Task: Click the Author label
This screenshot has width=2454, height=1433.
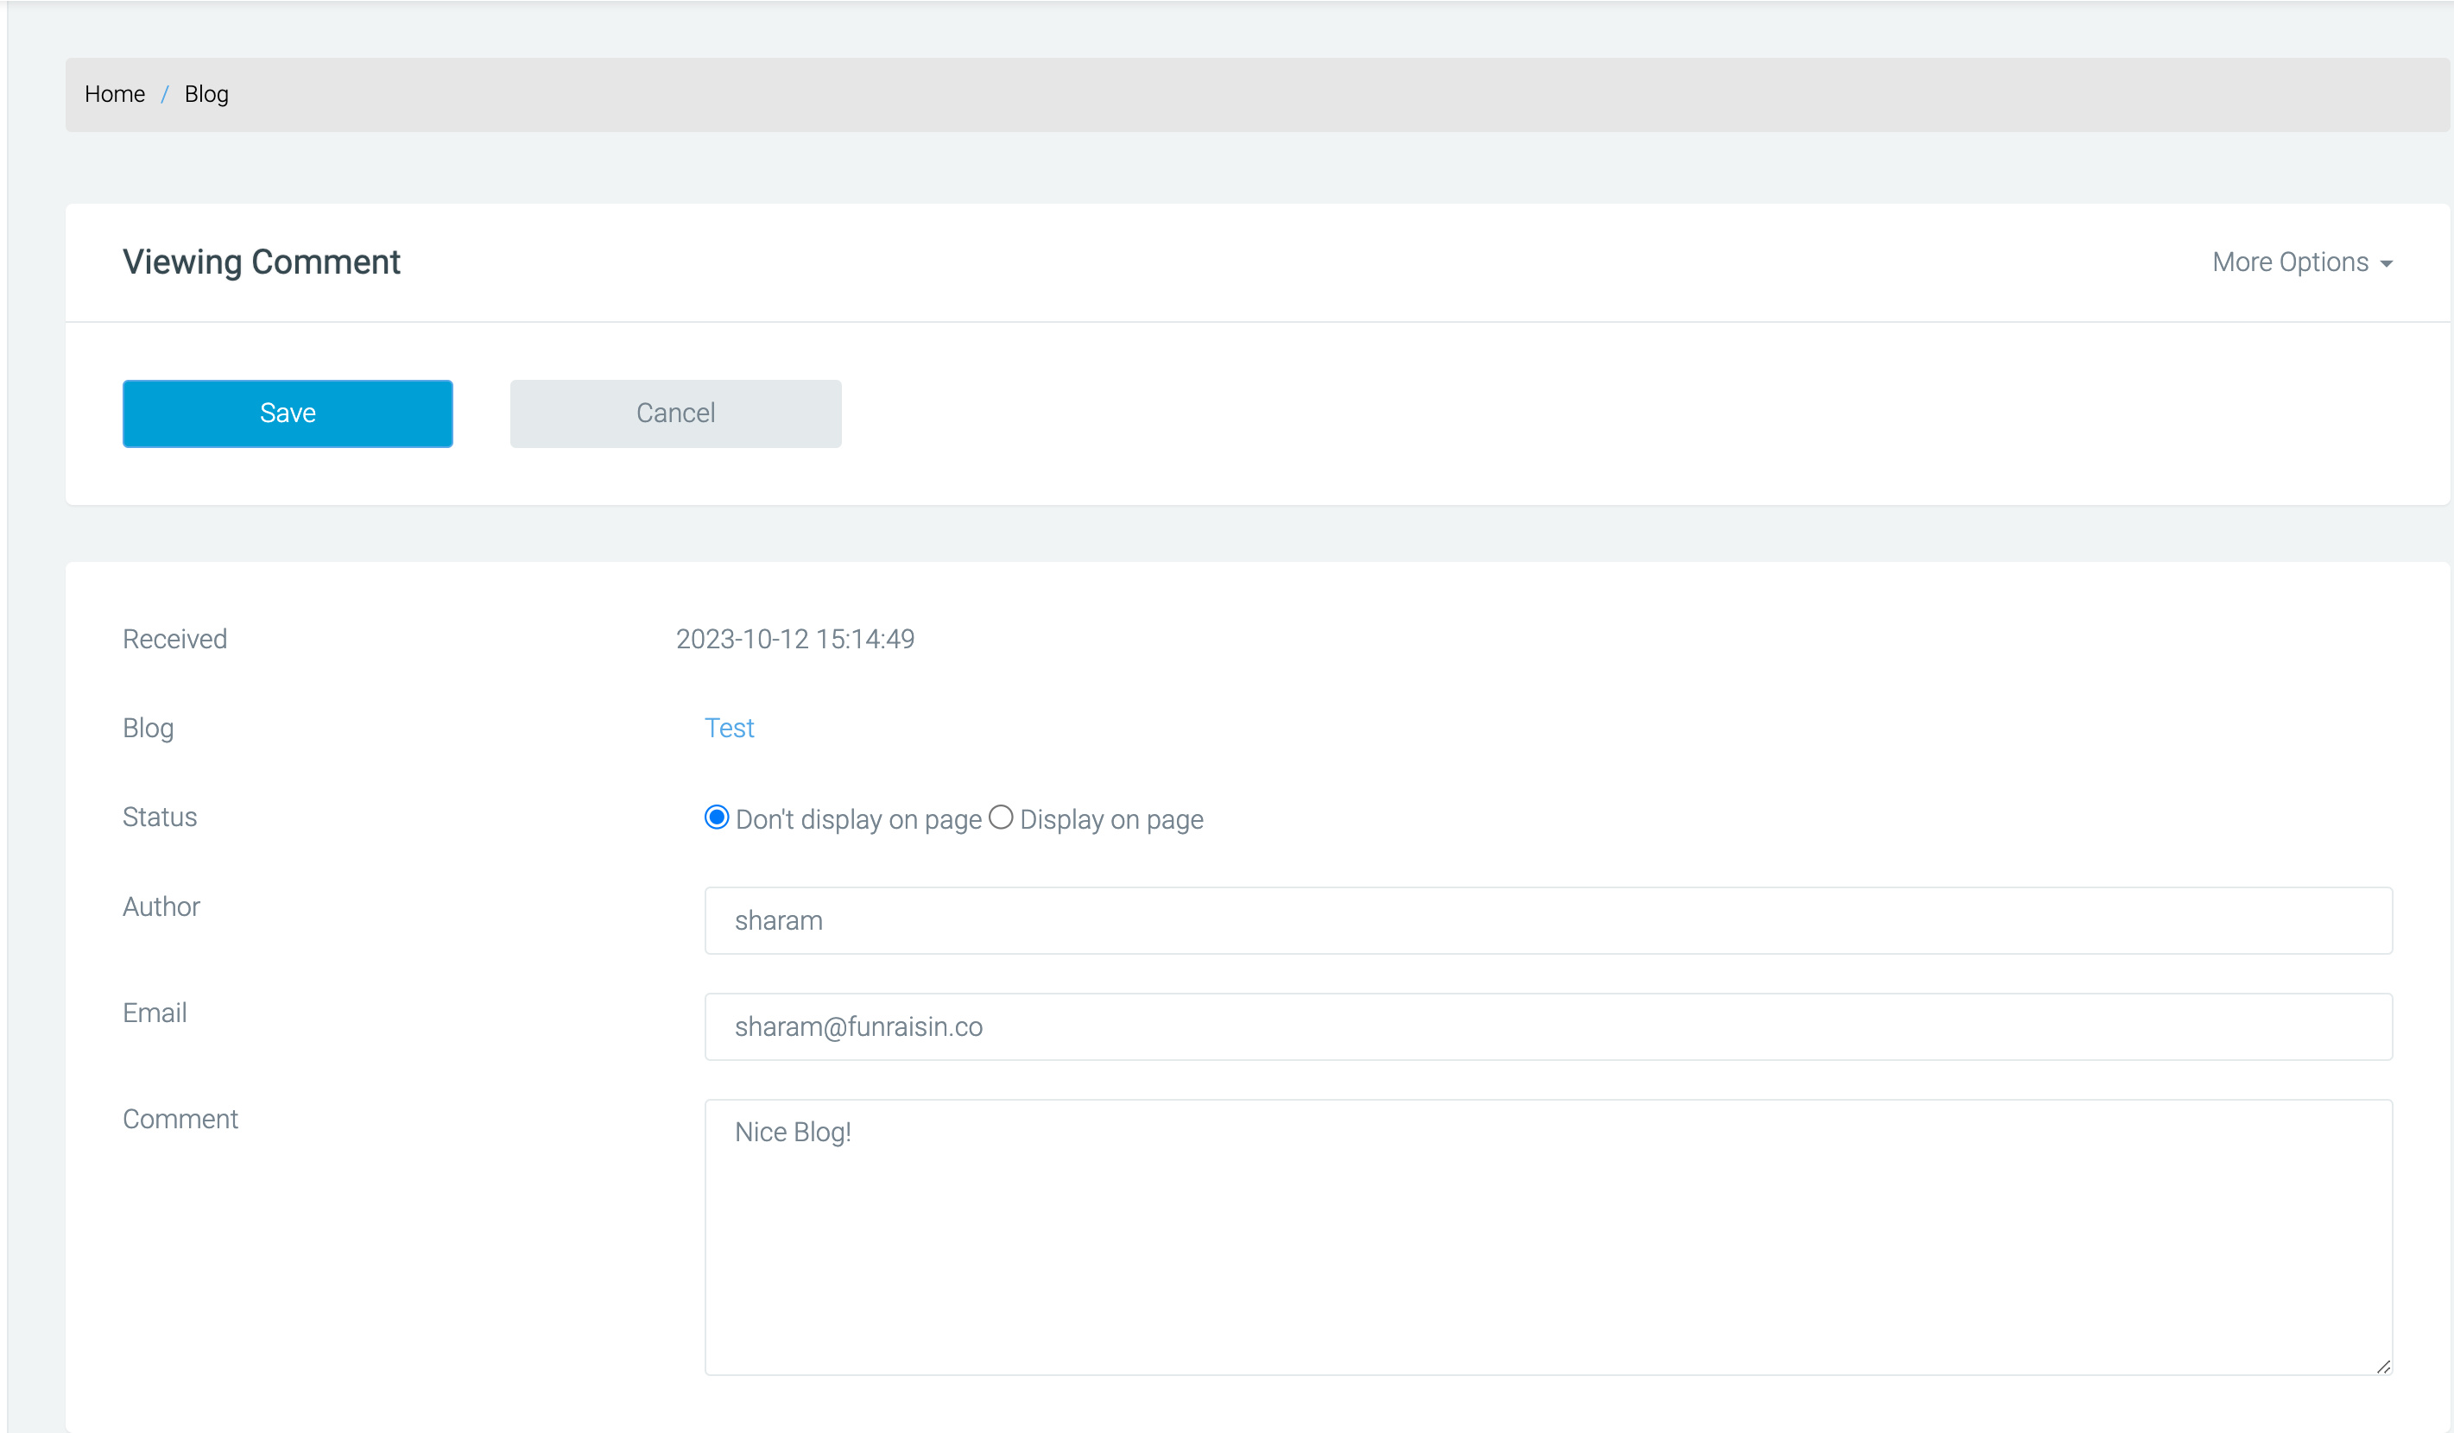Action: (x=161, y=907)
